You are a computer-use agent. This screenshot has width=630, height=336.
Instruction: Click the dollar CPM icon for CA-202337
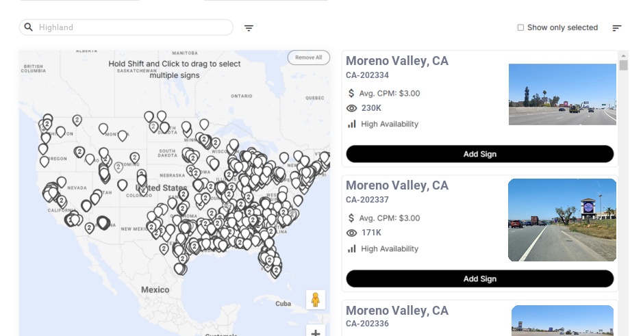(351, 218)
